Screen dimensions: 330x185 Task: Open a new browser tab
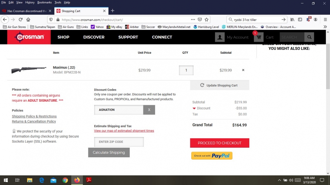tap(113, 11)
